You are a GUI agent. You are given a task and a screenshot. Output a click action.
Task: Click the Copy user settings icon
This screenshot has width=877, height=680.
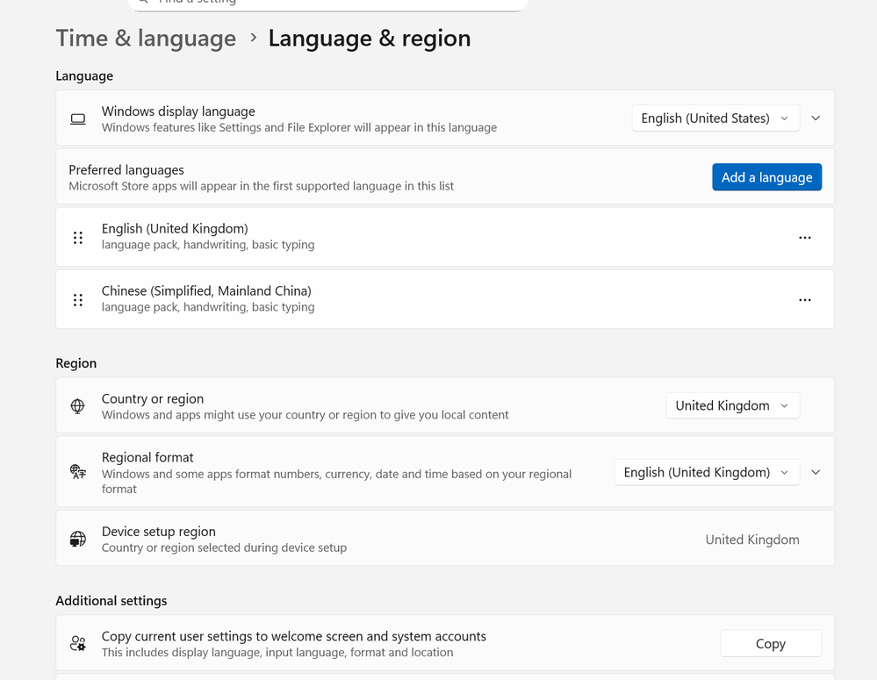click(x=78, y=644)
